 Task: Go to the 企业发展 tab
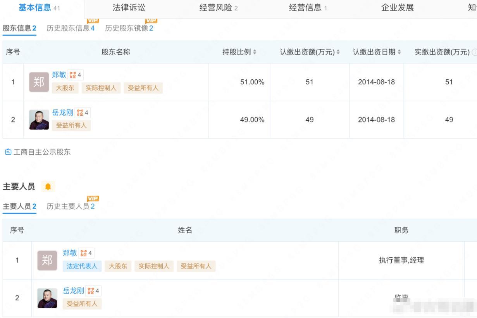[x=398, y=8]
